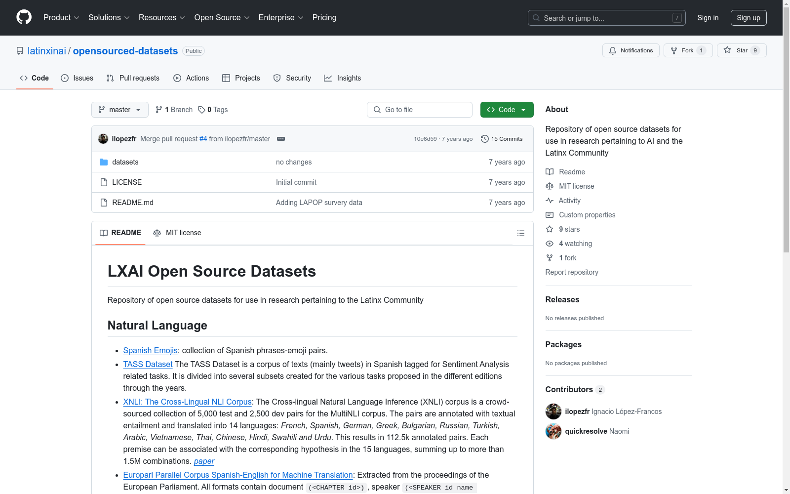Viewport: 790px width, 494px height.
Task: Click ilopezfr contributor avatar
Action: [x=553, y=412]
